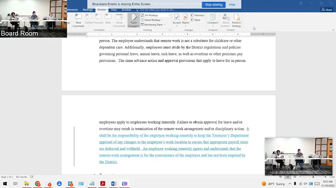Open Task View from the taskbar
This screenshot has height=188, width=336.
click(15, 183)
